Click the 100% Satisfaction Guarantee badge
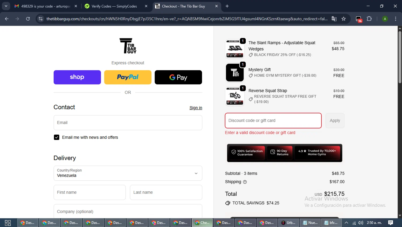Viewport: 402px width, 227px height. click(247, 153)
